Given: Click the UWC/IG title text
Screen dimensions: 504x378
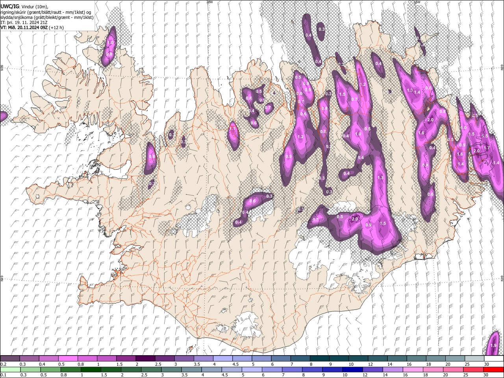Looking at the screenshot, I should point(9,7).
